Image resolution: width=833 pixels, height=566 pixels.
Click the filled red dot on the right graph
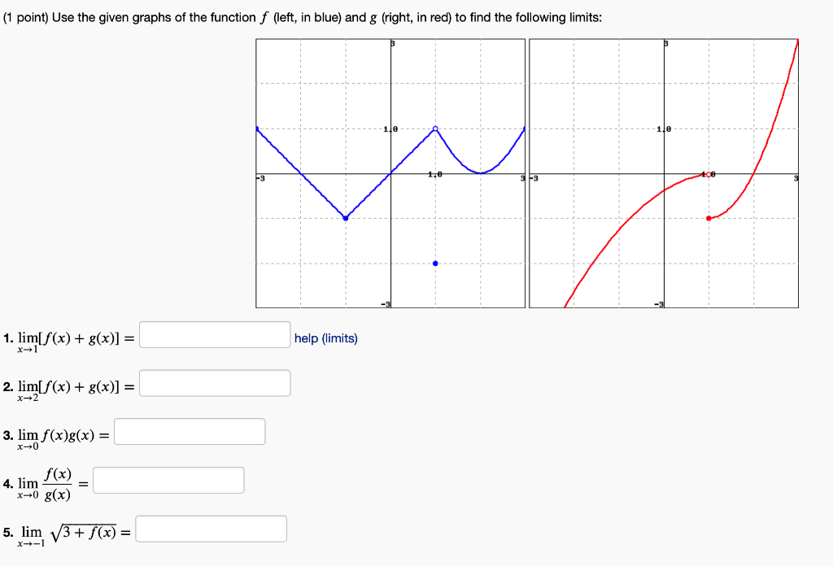709,218
